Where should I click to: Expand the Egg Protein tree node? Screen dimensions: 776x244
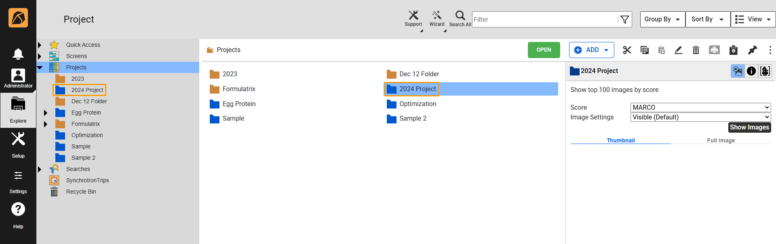(x=46, y=113)
